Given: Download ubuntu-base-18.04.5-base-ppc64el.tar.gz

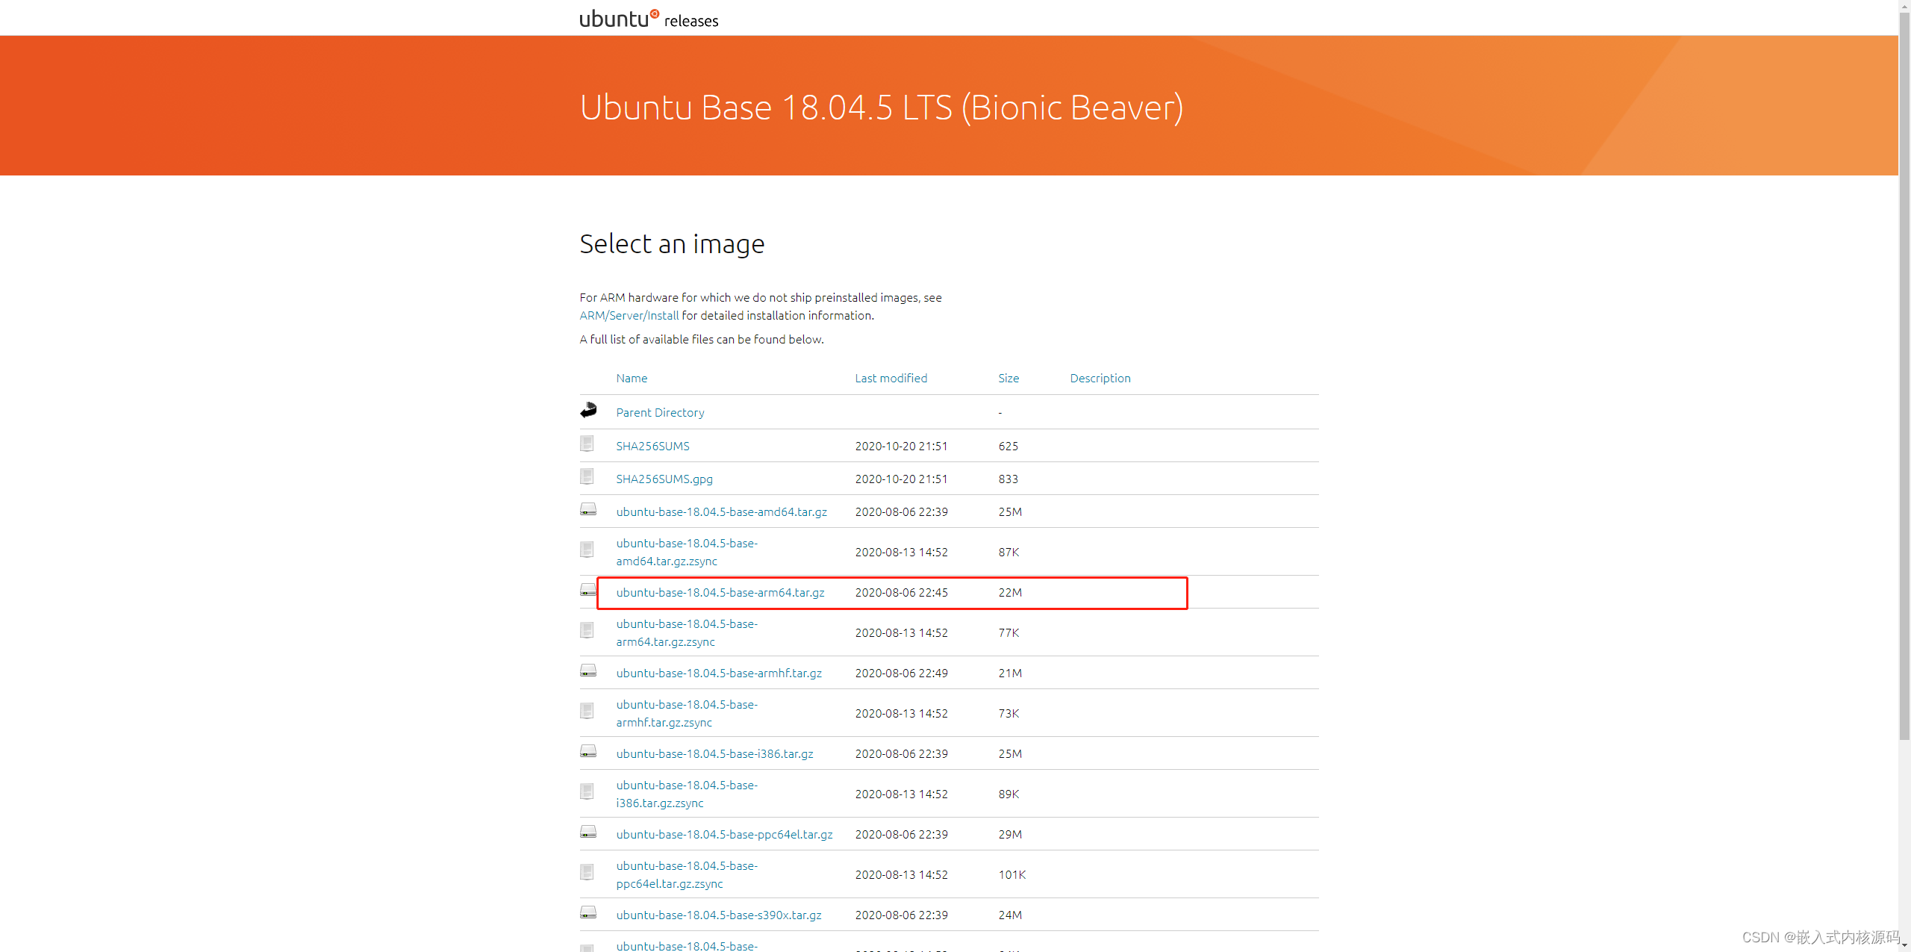Looking at the screenshot, I should 724,834.
